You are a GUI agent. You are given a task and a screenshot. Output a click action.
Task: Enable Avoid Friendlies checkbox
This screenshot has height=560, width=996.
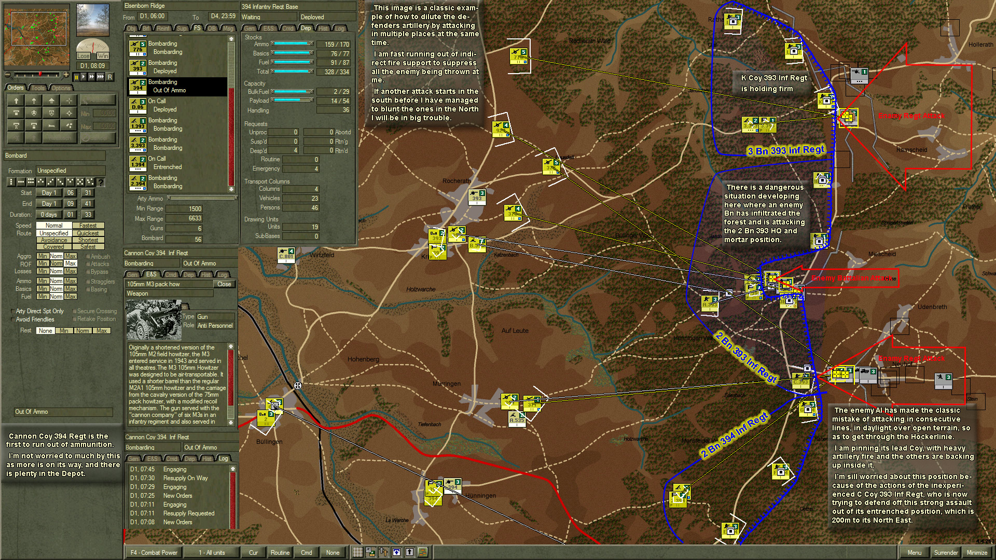13,320
